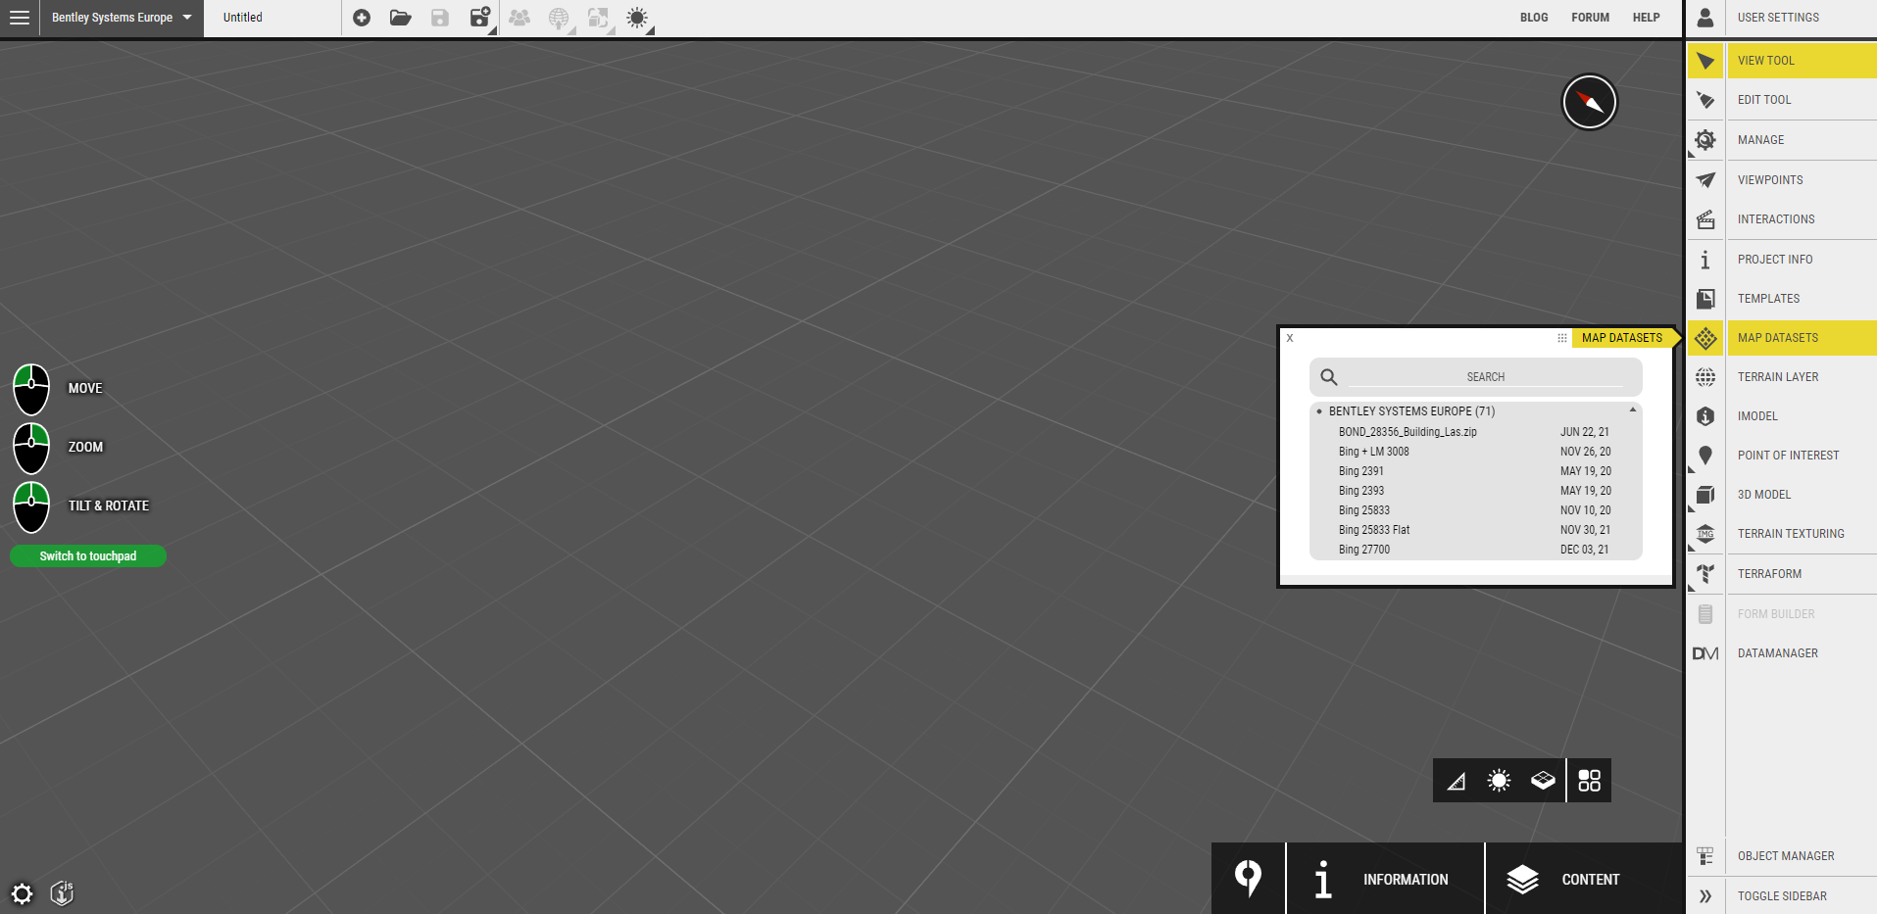Open the settings gear at bottom left
1877x914 pixels.
[22, 893]
